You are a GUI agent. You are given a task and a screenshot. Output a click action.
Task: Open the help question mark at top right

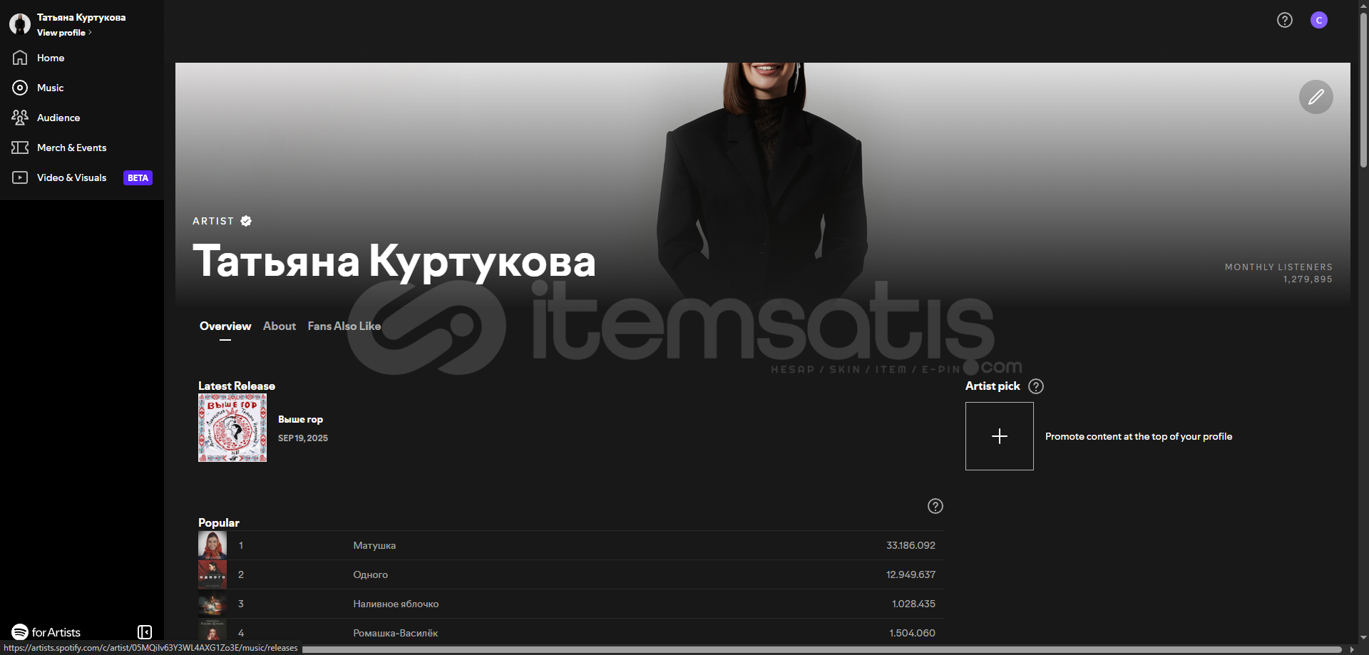1285,20
